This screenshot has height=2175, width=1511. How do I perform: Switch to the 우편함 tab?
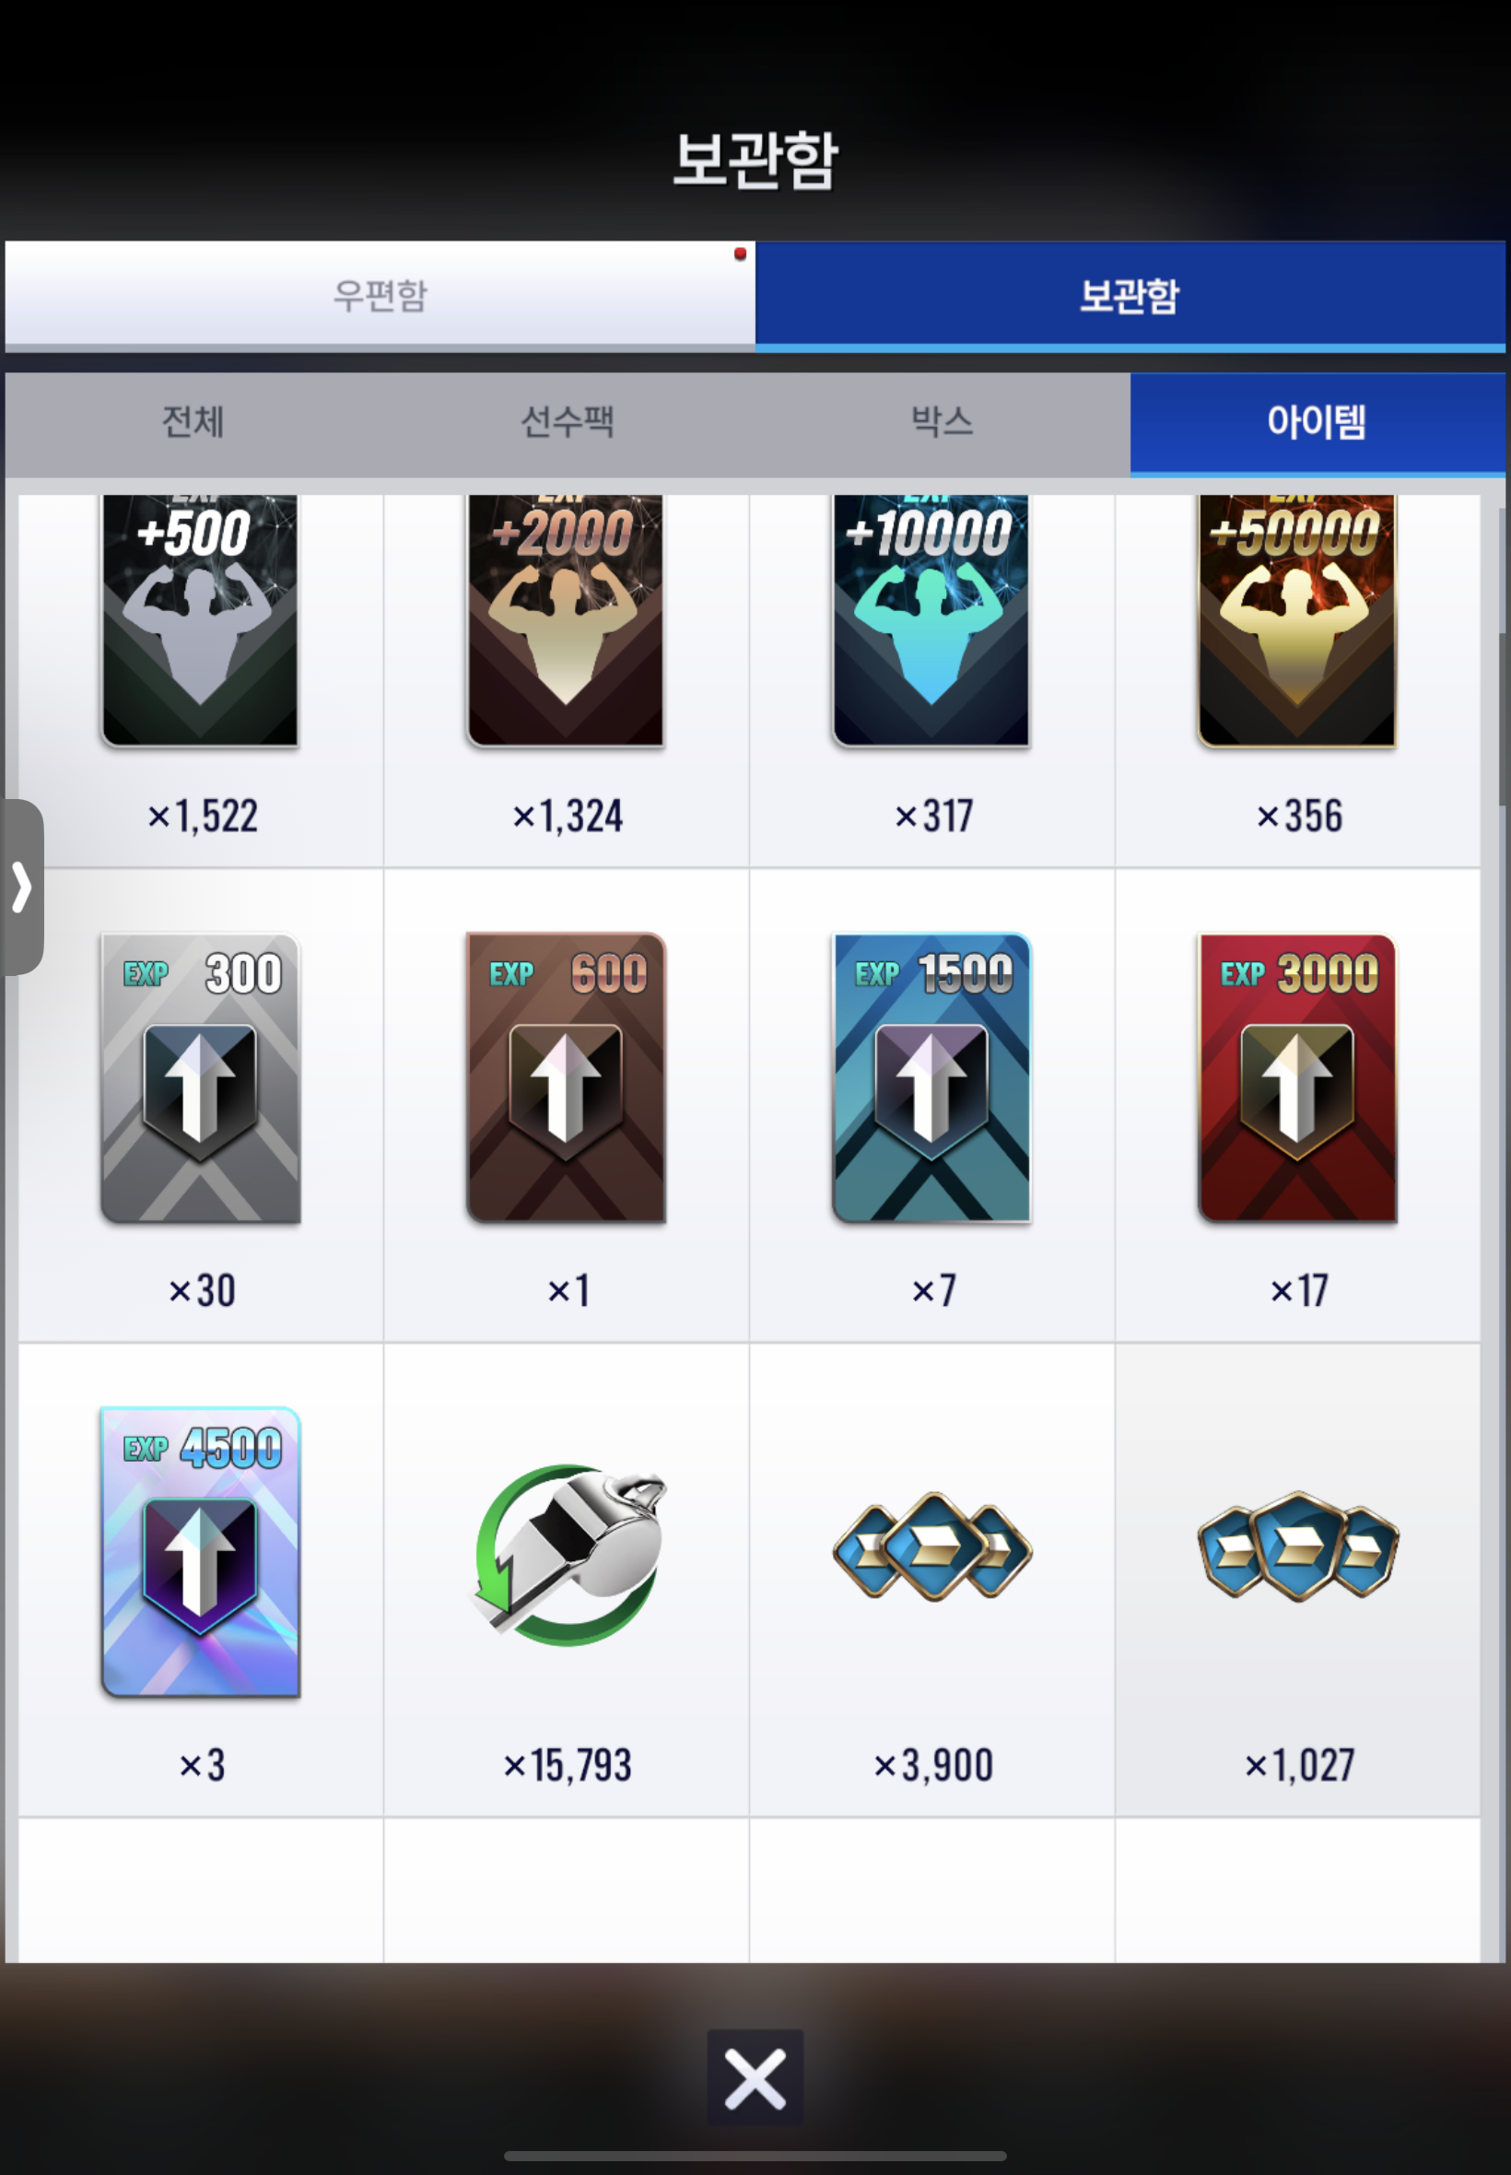point(380,296)
